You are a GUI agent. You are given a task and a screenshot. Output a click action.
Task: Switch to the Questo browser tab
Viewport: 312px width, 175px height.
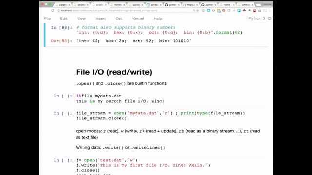click(136, 5)
